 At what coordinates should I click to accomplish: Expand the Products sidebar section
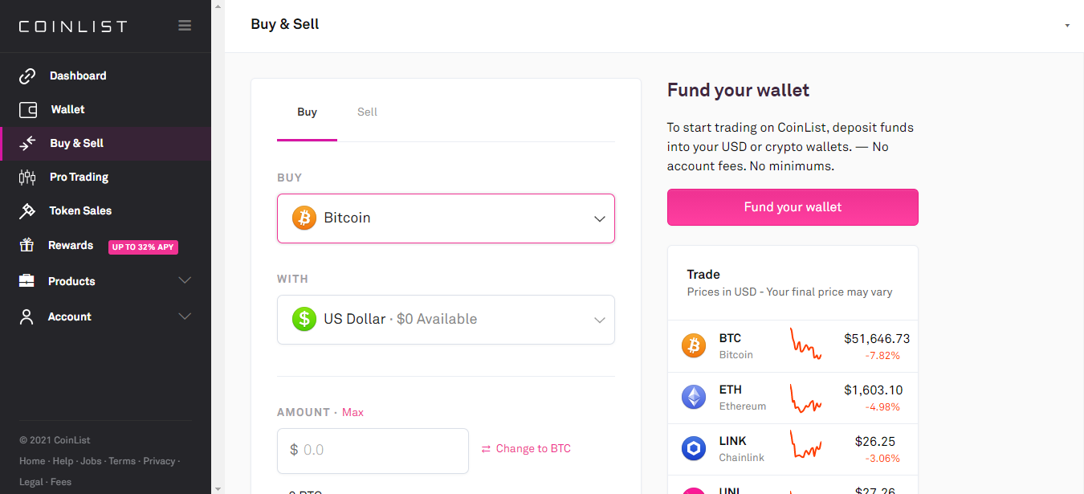tap(185, 281)
